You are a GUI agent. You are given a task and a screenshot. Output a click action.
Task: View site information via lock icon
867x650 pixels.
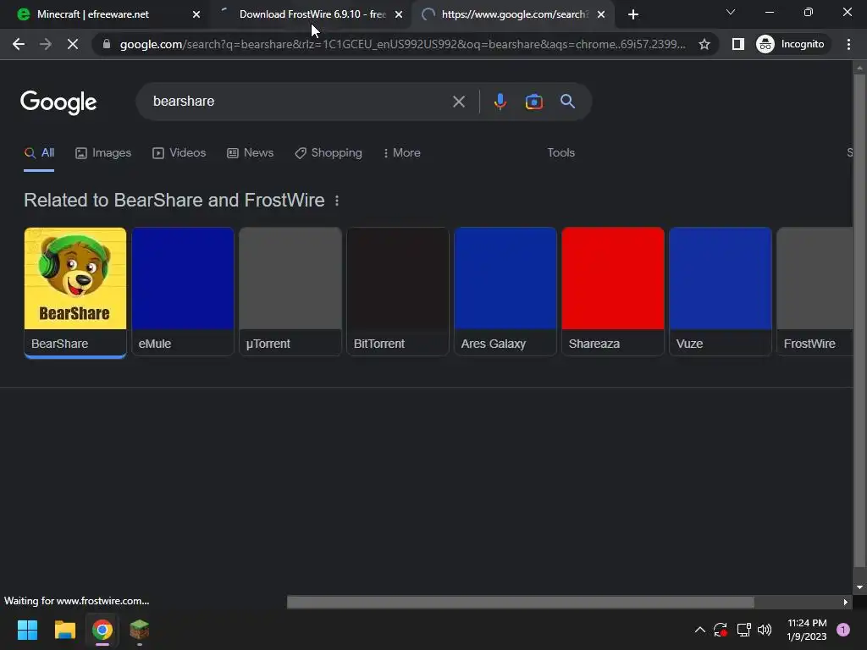[x=107, y=44]
